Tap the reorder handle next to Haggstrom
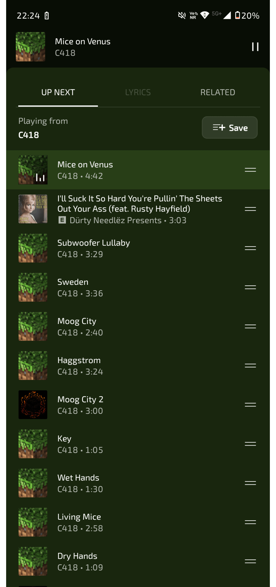This screenshot has width=276, height=587. 250,366
